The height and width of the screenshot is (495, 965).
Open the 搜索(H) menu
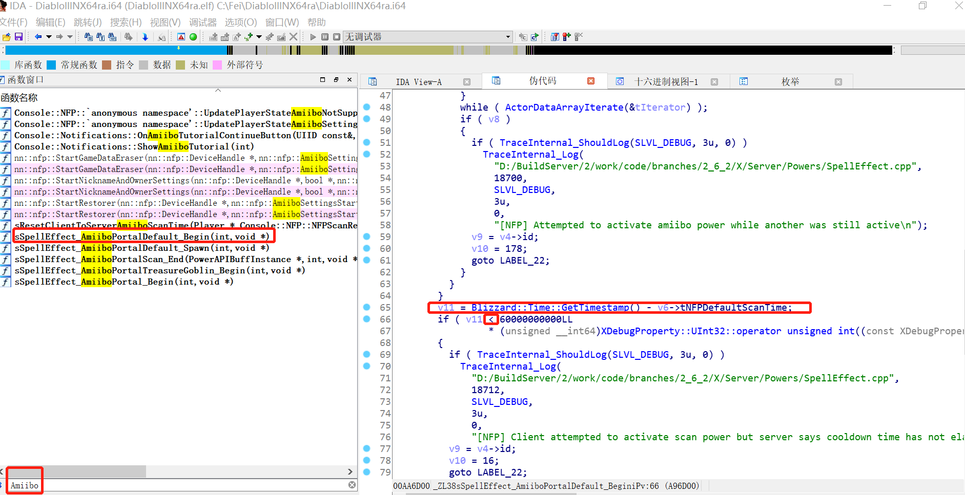126,23
